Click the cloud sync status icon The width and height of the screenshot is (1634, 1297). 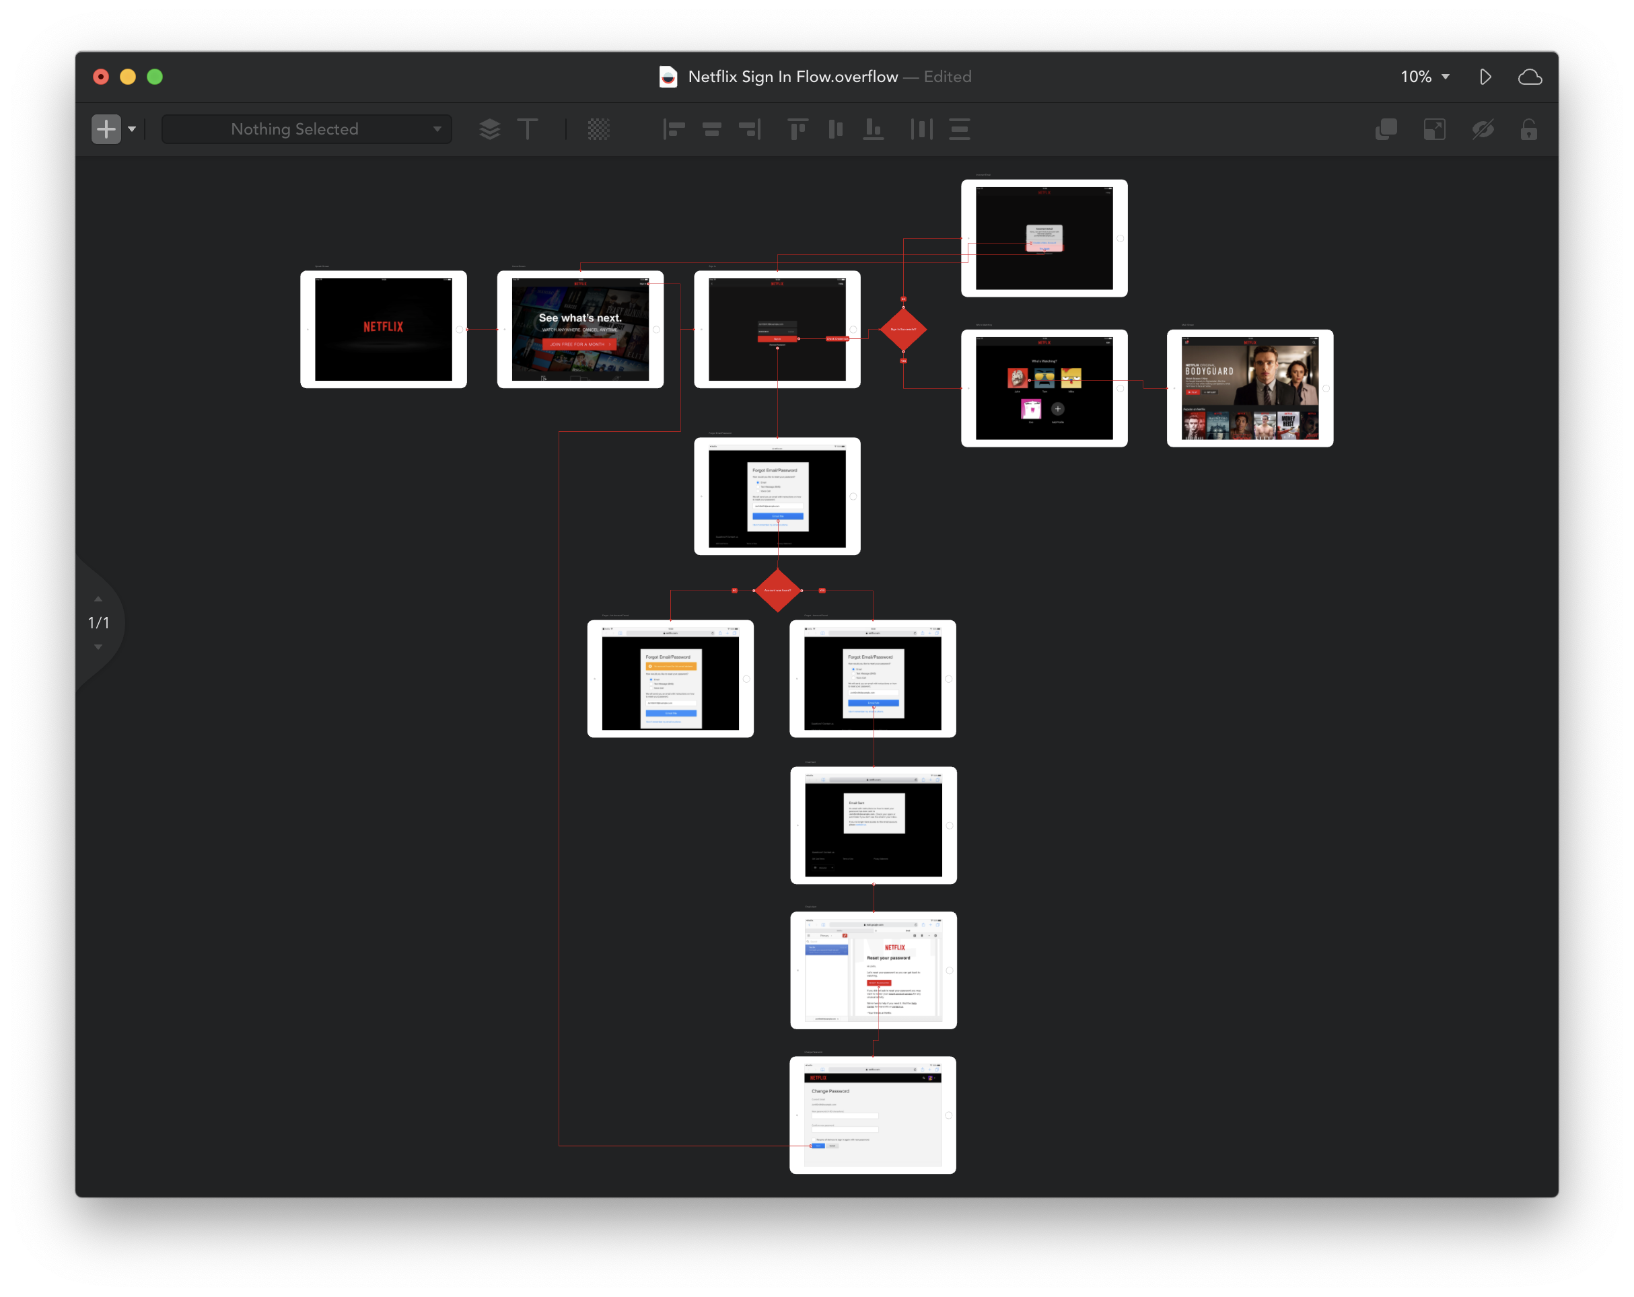1532,77
